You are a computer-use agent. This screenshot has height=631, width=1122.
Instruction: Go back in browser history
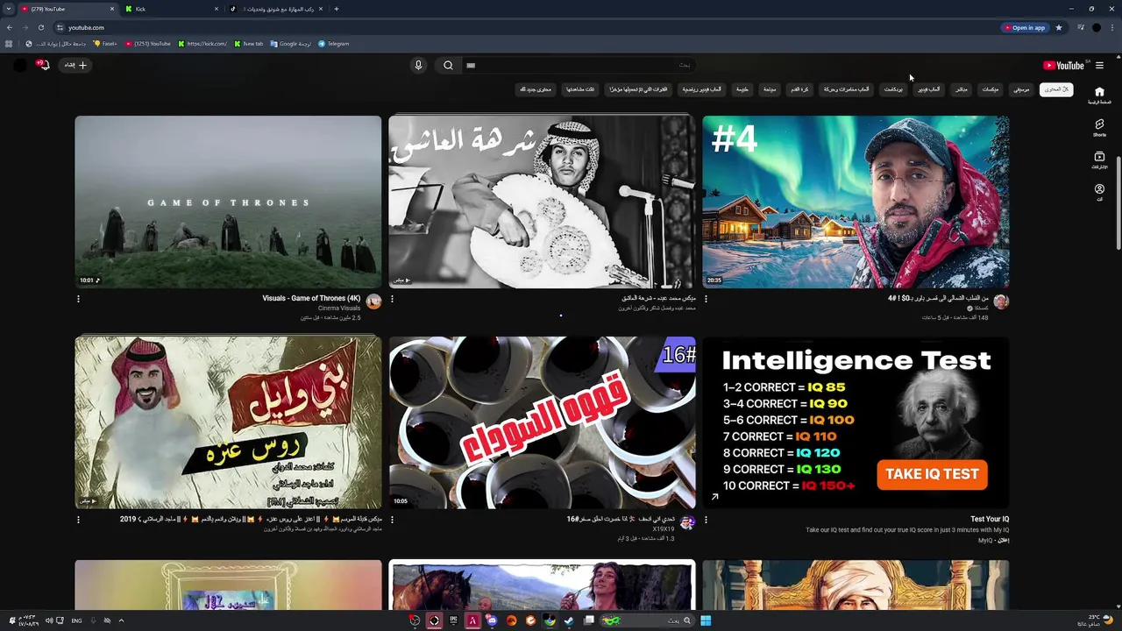[x=10, y=27]
